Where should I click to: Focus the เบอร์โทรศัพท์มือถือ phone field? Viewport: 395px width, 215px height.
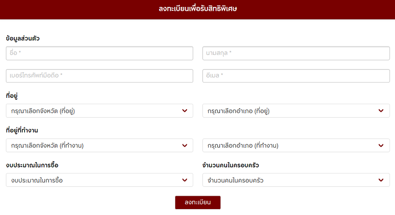click(x=100, y=76)
